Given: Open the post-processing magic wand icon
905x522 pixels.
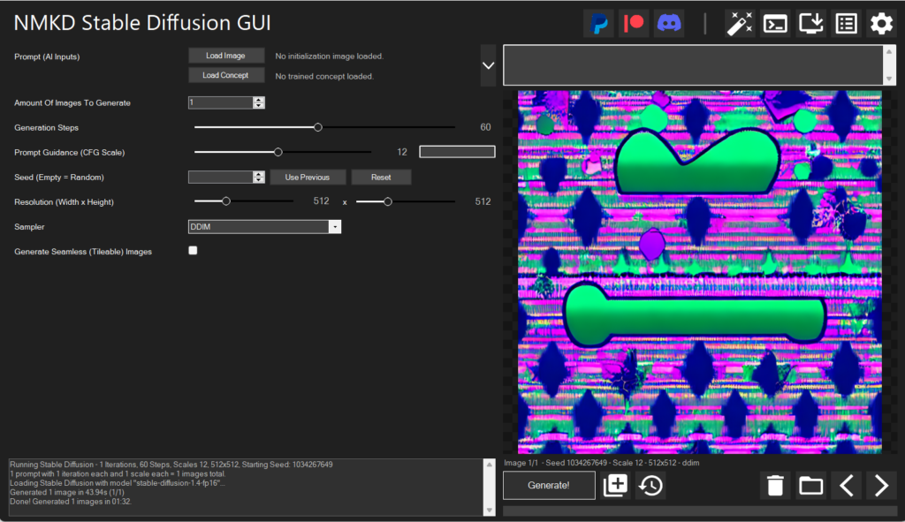Looking at the screenshot, I should pyautogui.click(x=739, y=24).
